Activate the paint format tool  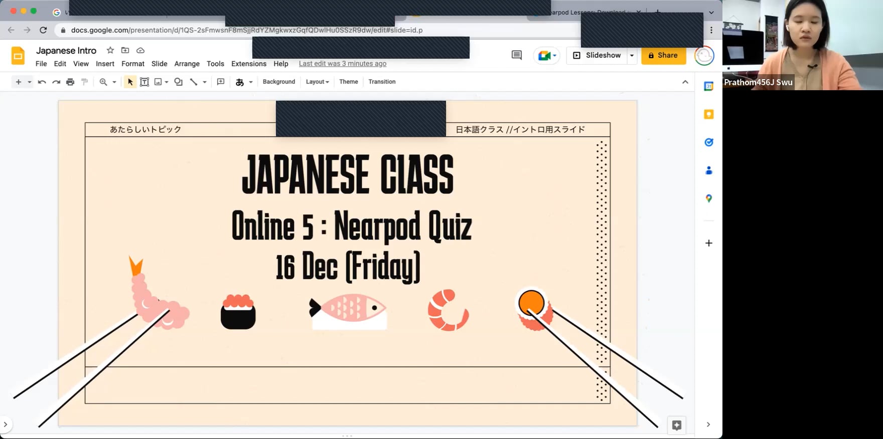[x=84, y=82]
